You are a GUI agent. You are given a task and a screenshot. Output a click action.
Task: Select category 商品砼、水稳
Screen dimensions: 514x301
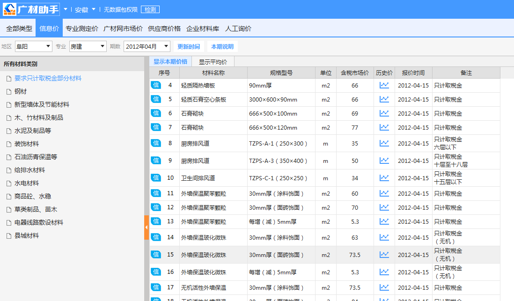[x=32, y=197]
